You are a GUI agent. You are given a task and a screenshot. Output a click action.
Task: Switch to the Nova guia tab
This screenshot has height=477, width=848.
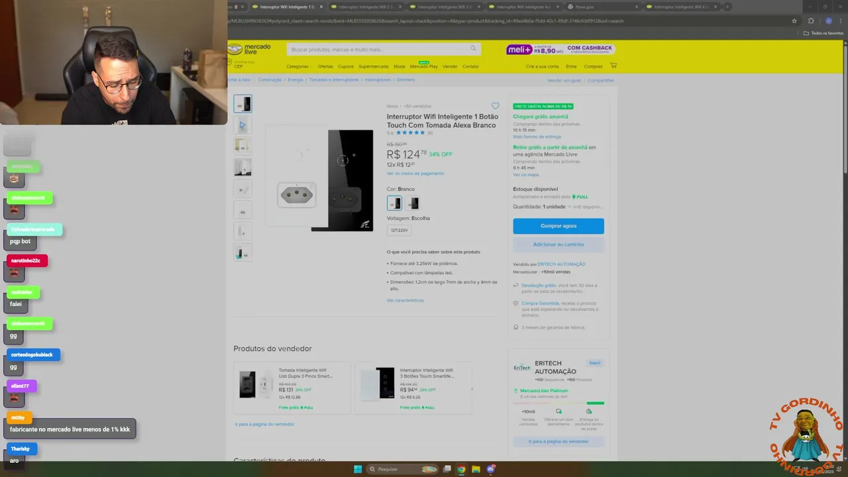point(602,7)
